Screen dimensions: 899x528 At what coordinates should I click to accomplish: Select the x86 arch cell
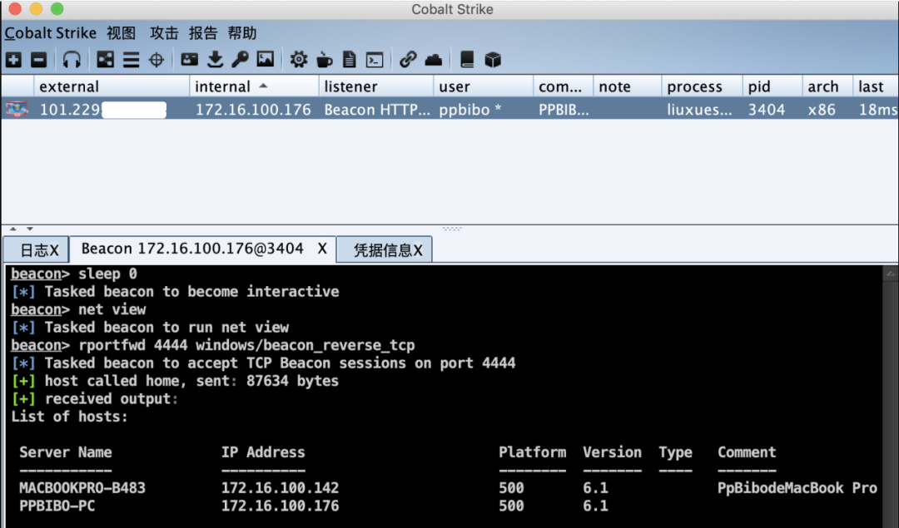827,109
